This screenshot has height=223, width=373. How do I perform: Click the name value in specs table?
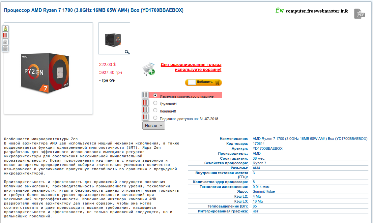point(310,139)
